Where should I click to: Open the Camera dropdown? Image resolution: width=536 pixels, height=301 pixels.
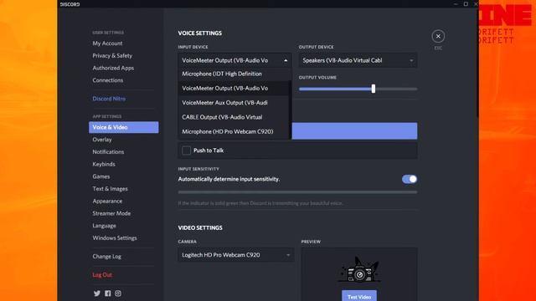point(236,255)
